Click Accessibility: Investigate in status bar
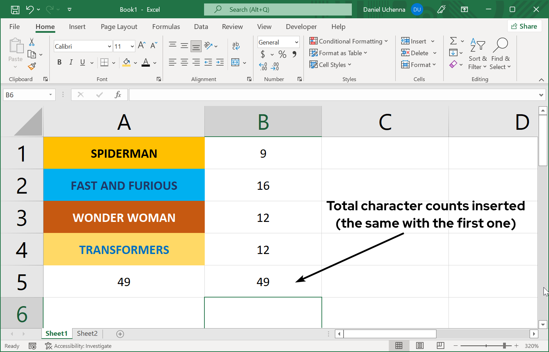Screen dimensions: 549x352 pos(78,346)
